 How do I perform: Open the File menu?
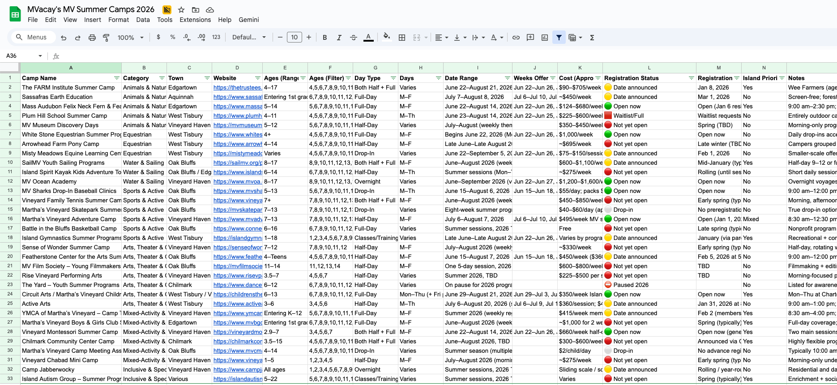(33, 20)
